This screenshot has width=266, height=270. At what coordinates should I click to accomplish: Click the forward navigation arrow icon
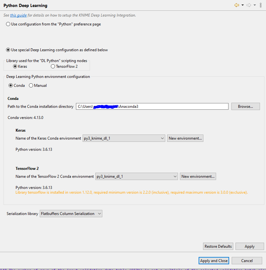click(x=249, y=5)
